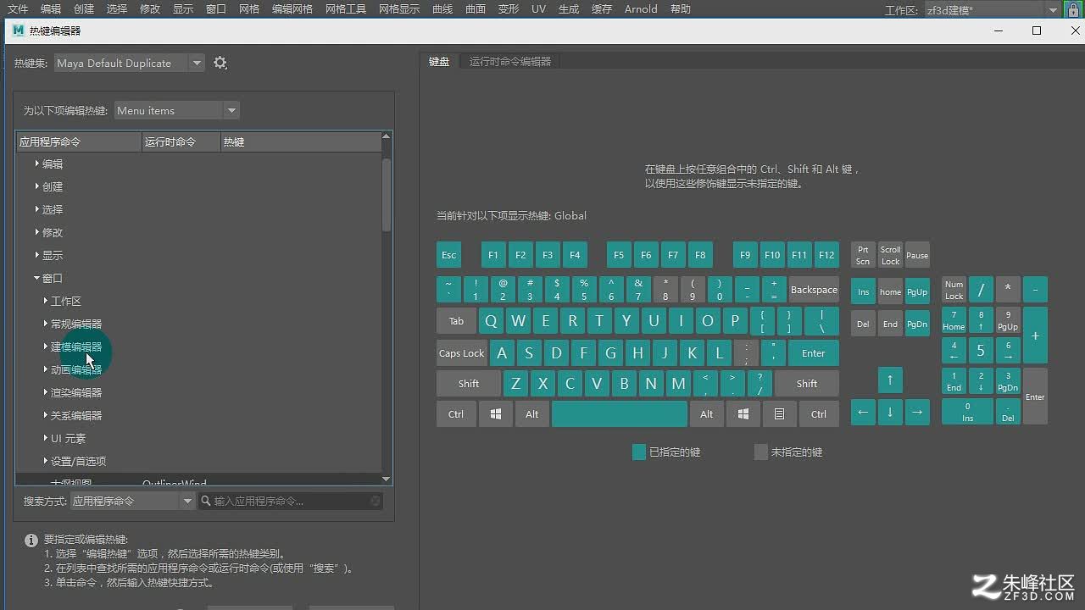Toggle the right Shift modifier key
Screen dimensions: 1085x610
coord(807,384)
